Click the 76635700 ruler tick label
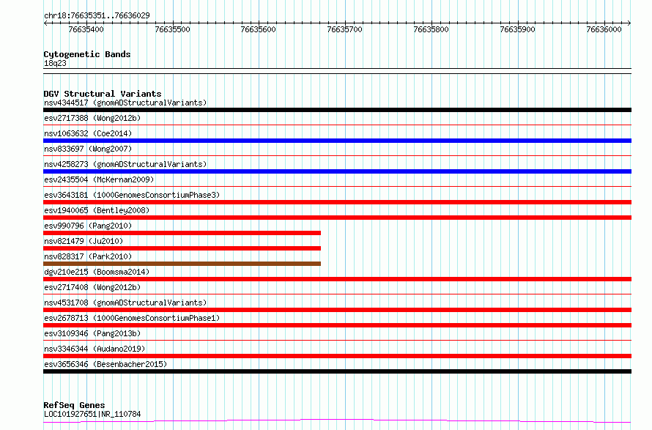 345,29
